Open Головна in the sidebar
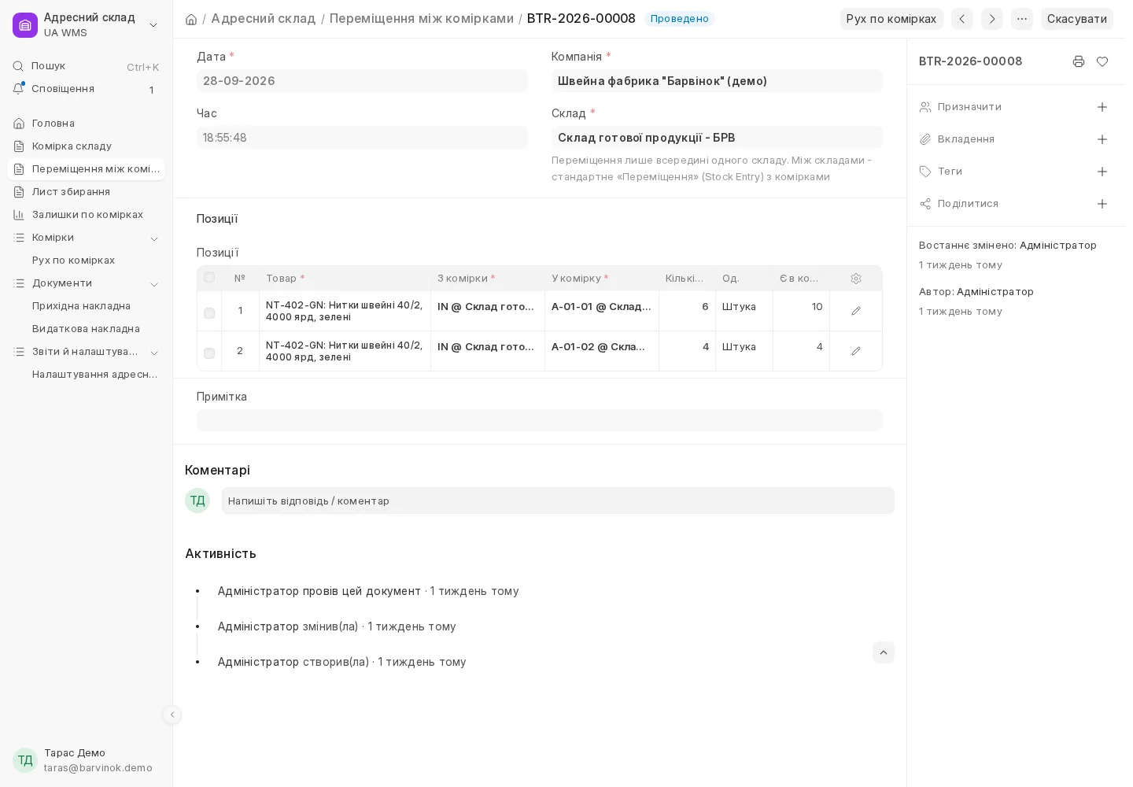The image size is (1133, 787). click(87, 124)
